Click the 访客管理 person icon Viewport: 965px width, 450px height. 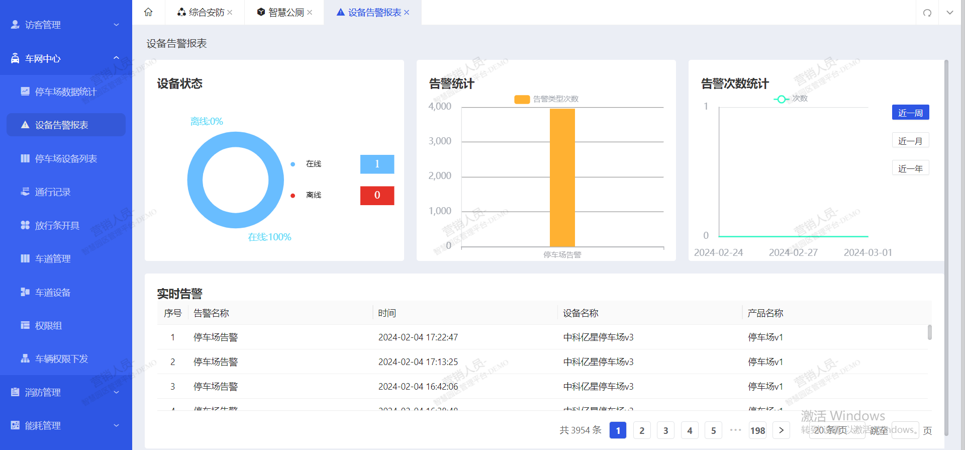coord(15,25)
